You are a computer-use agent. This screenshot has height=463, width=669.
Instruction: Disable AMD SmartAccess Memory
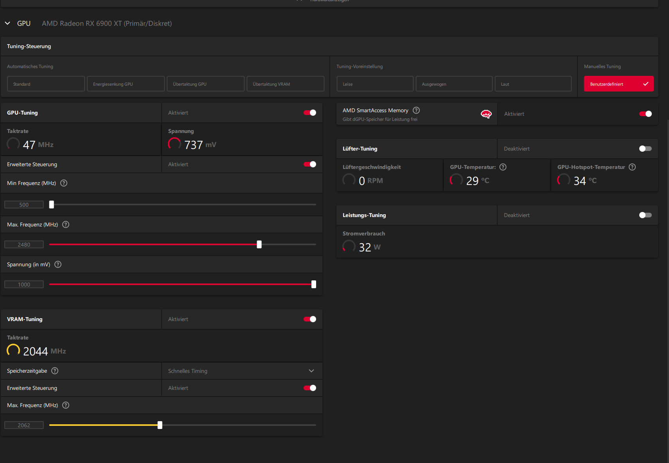[x=646, y=114]
